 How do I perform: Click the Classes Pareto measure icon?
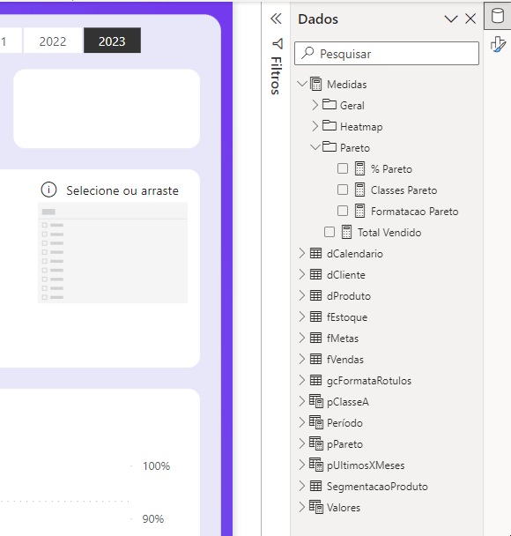359,190
